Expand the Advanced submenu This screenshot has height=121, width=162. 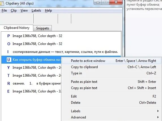(111, 117)
